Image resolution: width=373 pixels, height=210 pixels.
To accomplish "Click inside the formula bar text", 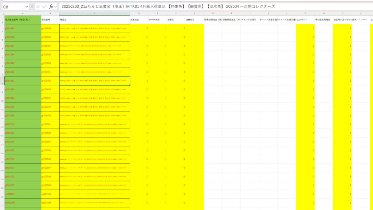I will (168, 7).
